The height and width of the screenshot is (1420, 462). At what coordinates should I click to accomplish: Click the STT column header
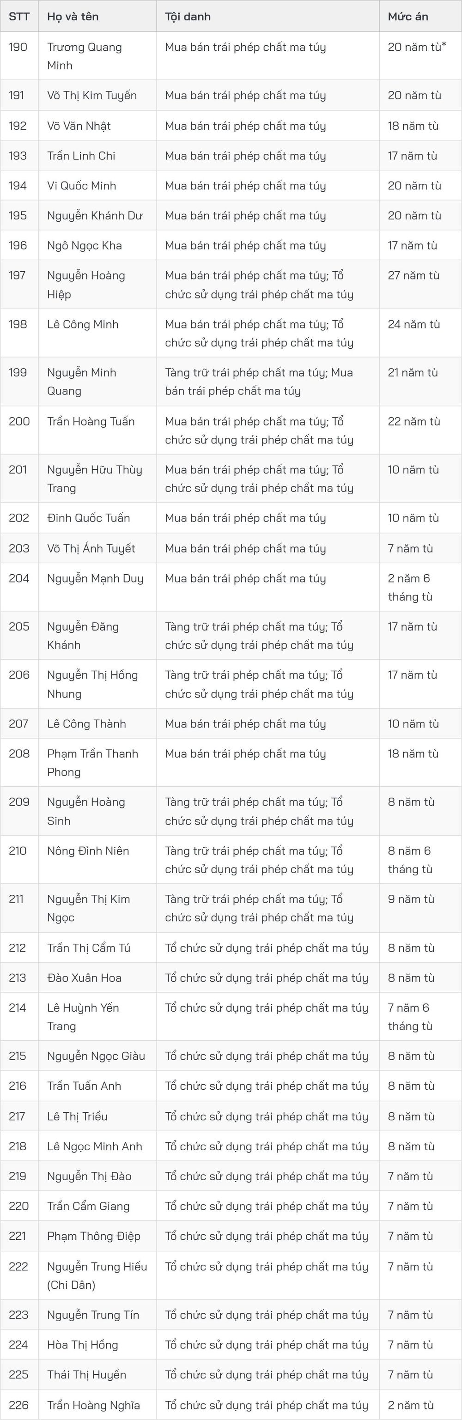tap(19, 17)
